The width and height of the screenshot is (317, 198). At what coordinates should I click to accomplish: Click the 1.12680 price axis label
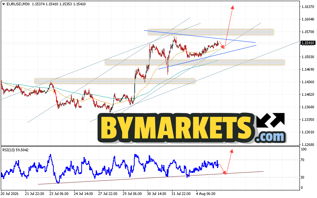308,145
